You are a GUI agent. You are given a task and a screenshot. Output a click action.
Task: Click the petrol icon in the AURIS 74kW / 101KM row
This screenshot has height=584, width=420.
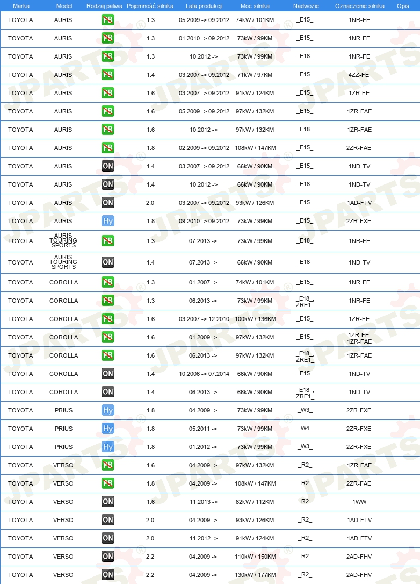coord(107,20)
